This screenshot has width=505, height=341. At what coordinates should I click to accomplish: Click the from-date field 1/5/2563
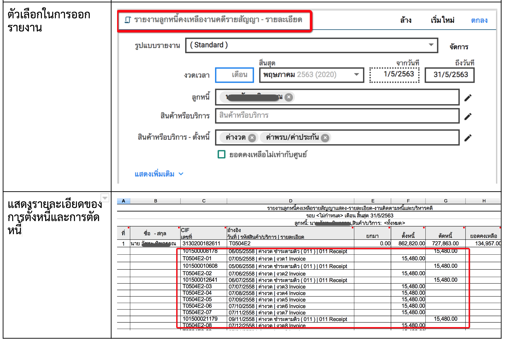pyautogui.click(x=394, y=75)
